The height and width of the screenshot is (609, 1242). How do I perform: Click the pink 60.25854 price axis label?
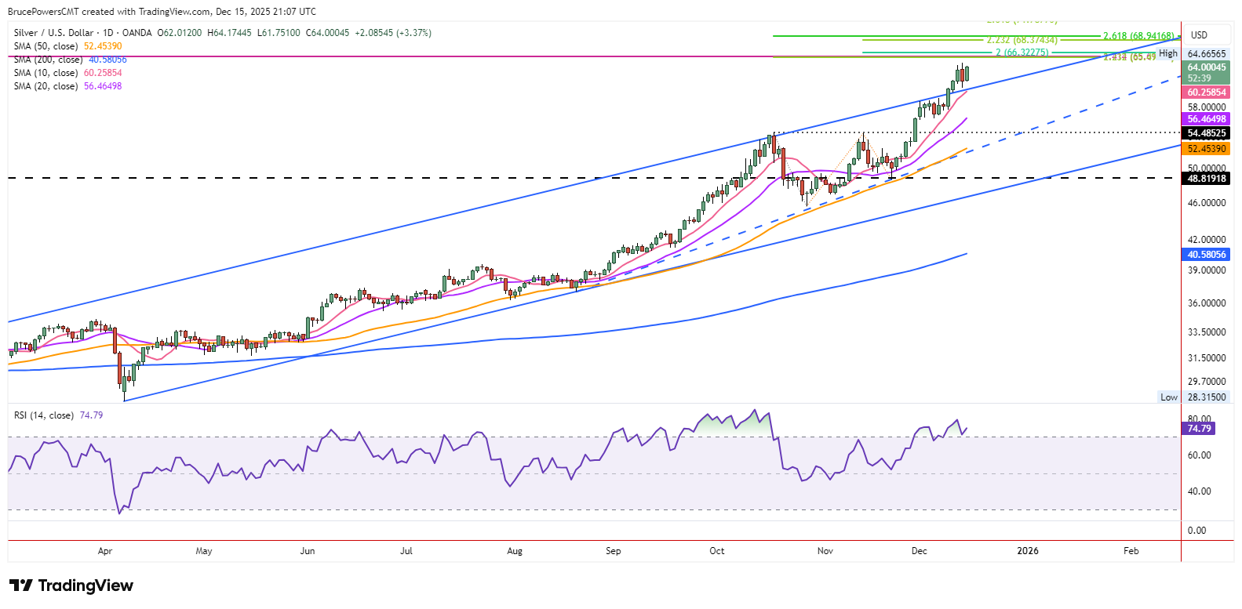(x=1206, y=92)
